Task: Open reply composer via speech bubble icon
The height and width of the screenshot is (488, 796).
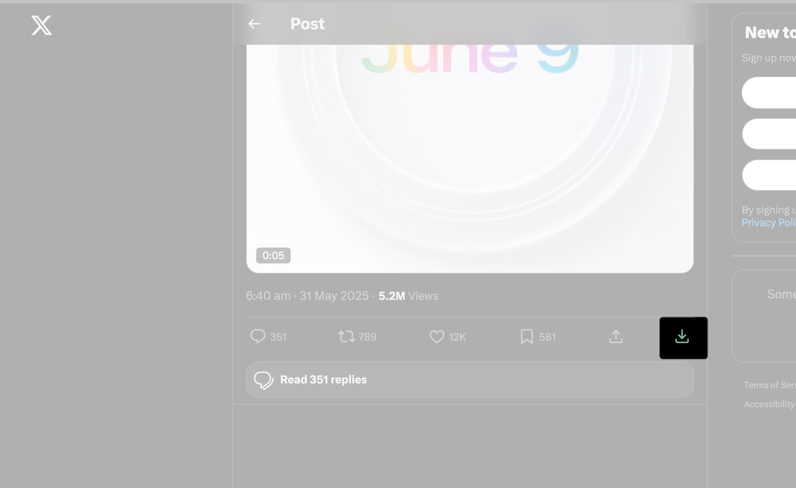Action: tap(258, 336)
